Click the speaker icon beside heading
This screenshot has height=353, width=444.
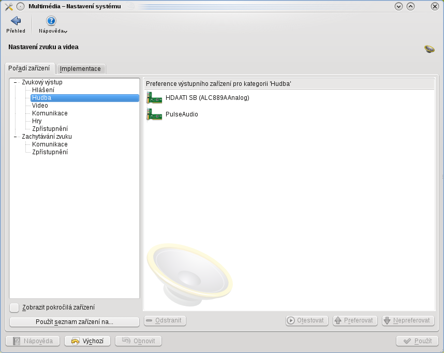430,49
